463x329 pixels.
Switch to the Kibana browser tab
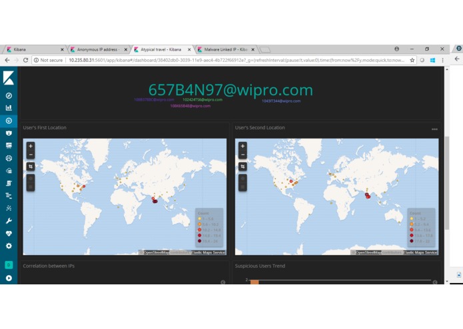pyautogui.click(x=34, y=49)
